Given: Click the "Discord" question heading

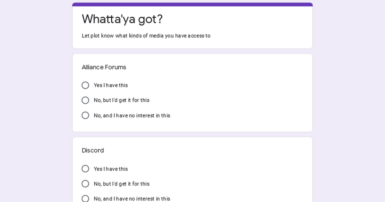Looking at the screenshot, I should [93, 150].
